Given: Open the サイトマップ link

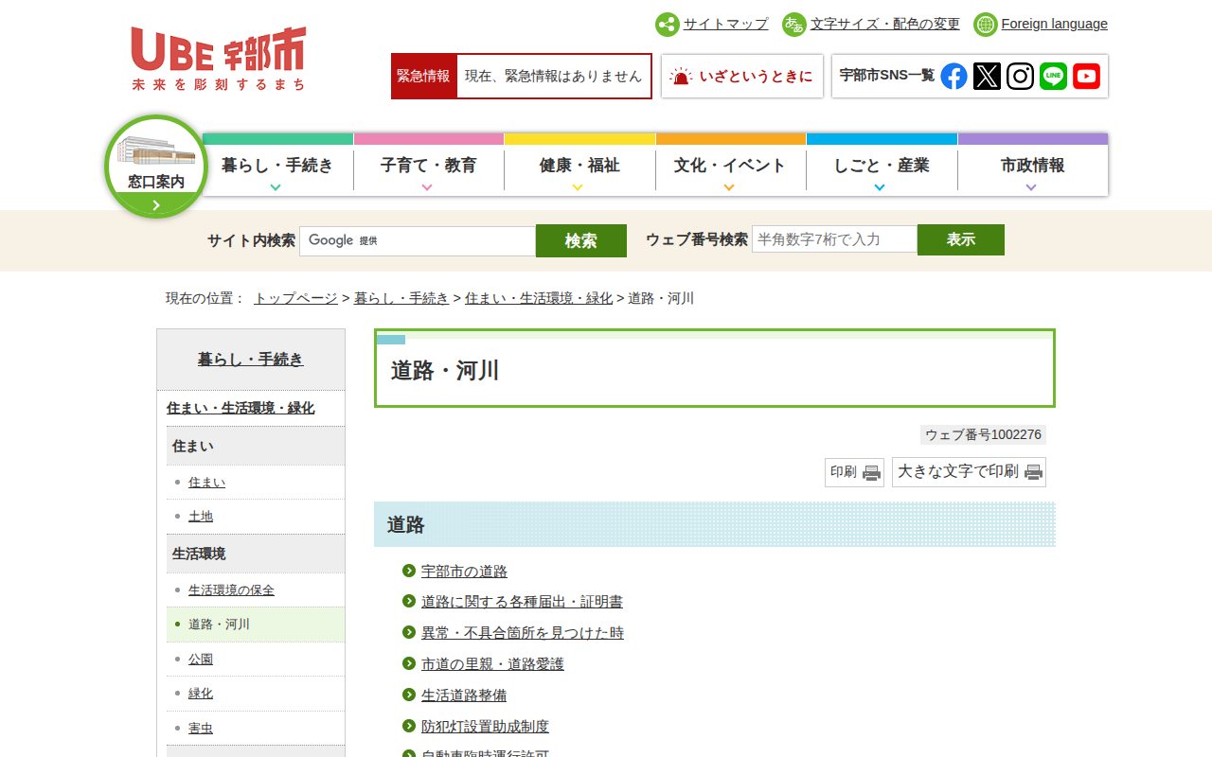Looking at the screenshot, I should coord(726,24).
